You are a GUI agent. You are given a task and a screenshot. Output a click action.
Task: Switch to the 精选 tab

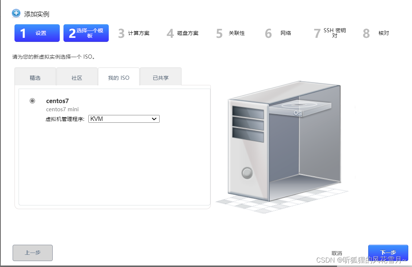coord(35,77)
